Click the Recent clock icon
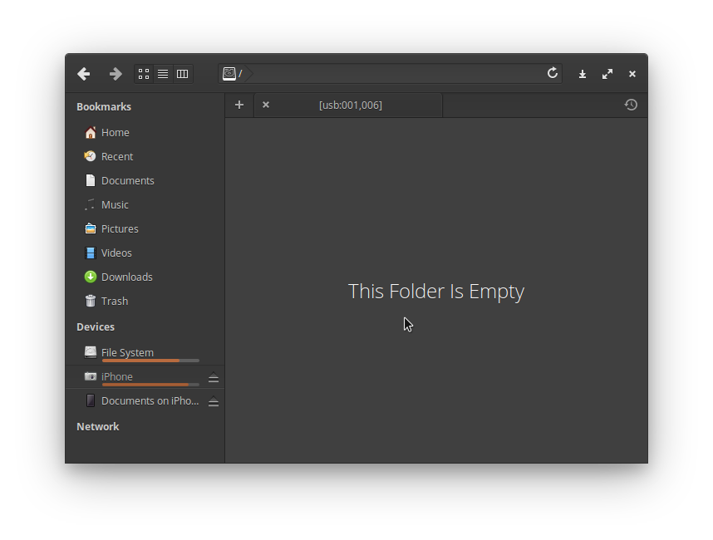Screen dimensions: 713x540 pyautogui.click(x=91, y=156)
